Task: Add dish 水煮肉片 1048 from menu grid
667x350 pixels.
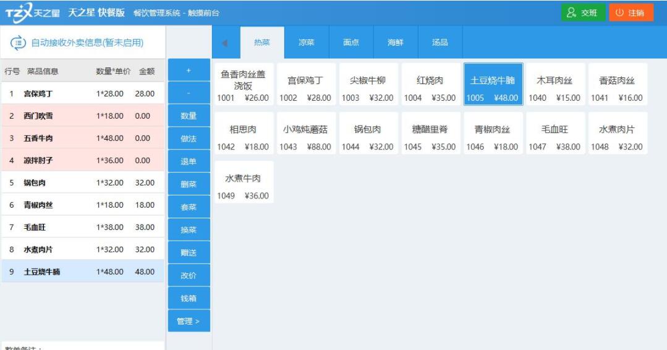Action: click(618, 133)
